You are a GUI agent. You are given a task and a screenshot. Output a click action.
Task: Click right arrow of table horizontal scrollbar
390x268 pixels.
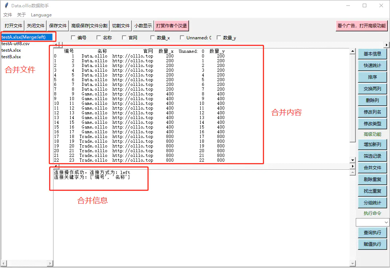(x=352, y=166)
